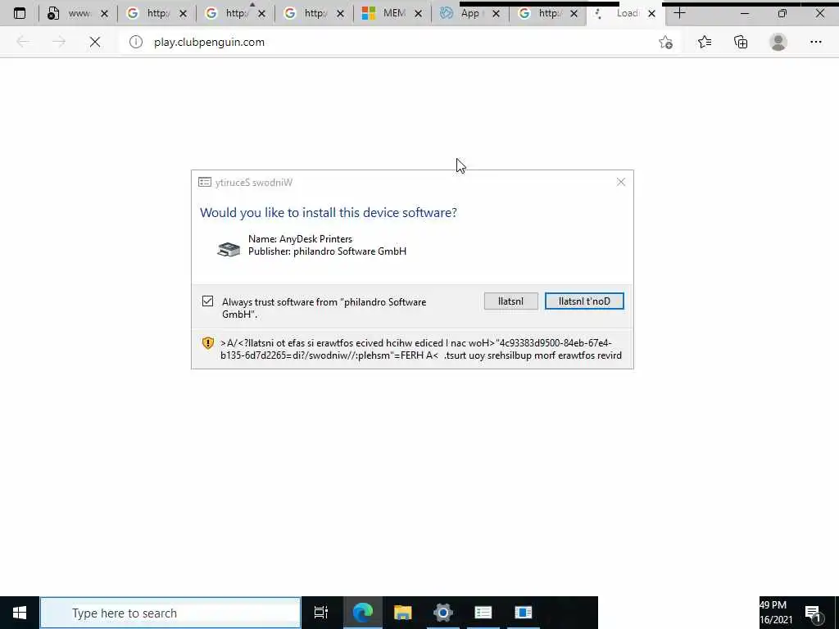The width and height of the screenshot is (839, 629).
Task: Open the Favorites list
Action: (x=705, y=42)
